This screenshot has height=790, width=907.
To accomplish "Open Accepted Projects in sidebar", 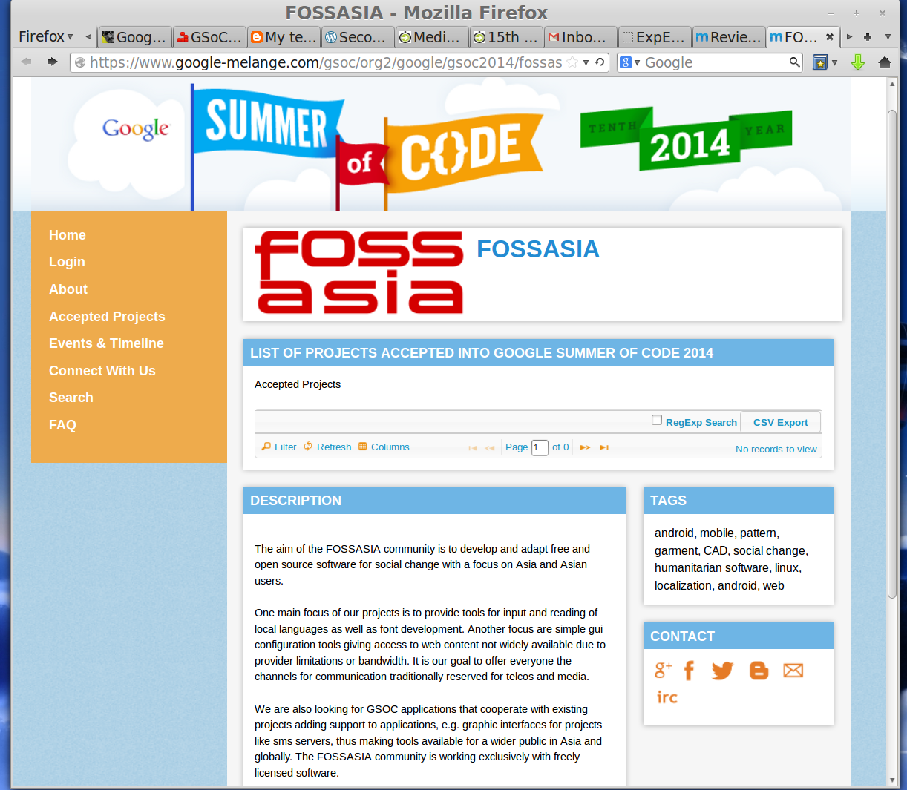I will click(107, 317).
